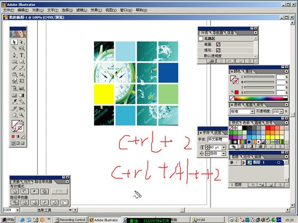
Task: Select the Type tool
Action: (x=21, y=55)
